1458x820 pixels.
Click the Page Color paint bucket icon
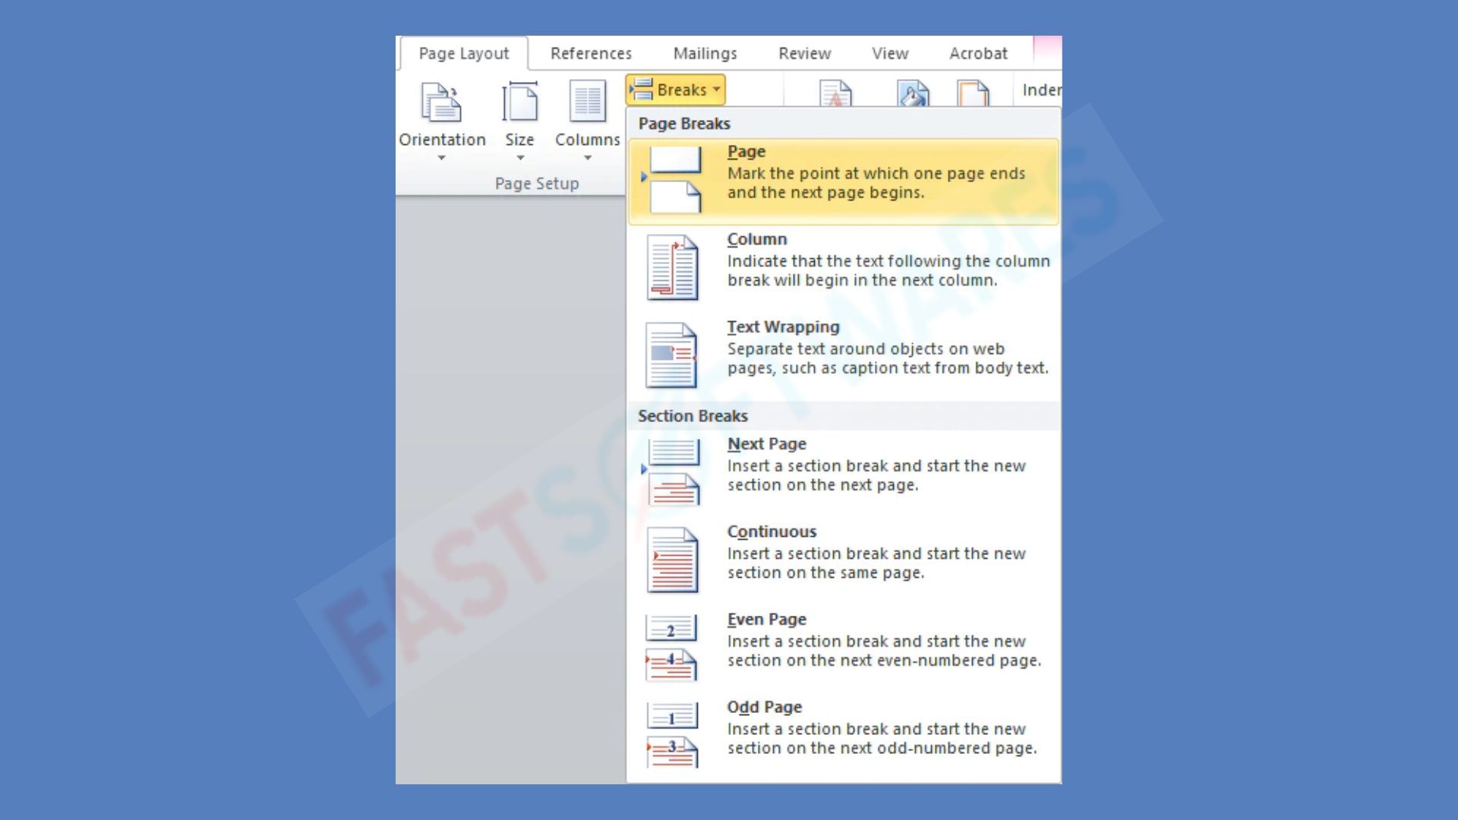point(914,93)
